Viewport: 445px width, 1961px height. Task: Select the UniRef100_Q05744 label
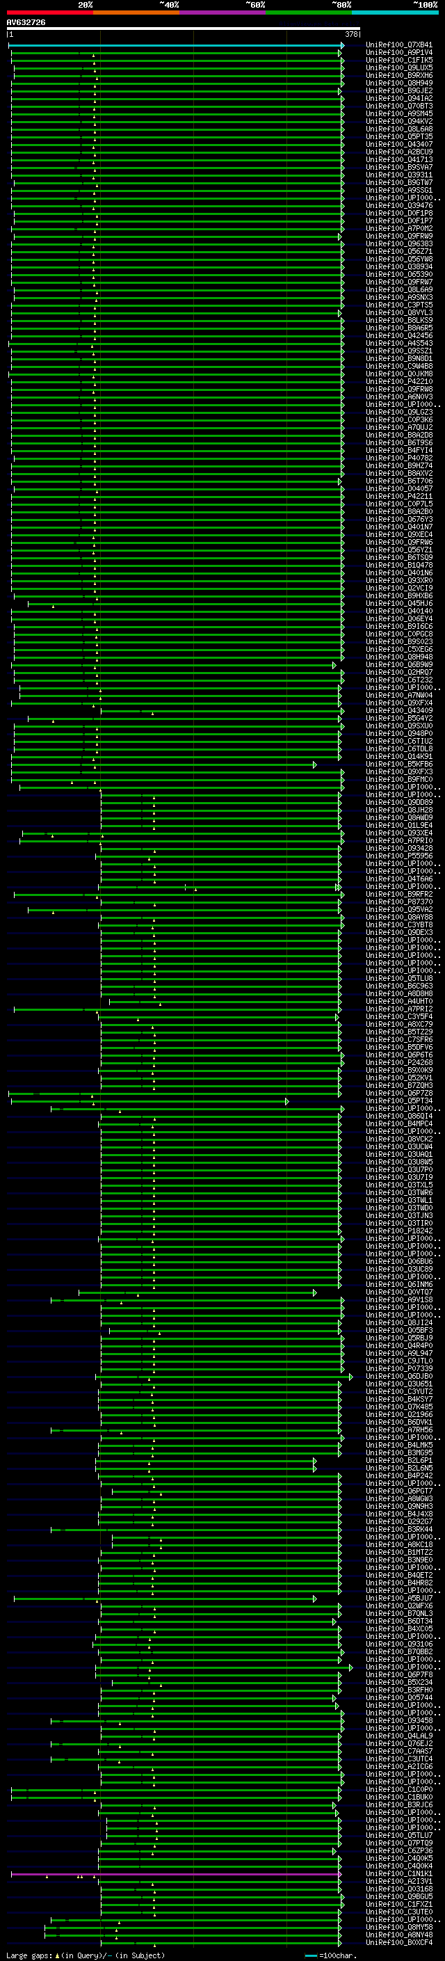click(399, 1697)
